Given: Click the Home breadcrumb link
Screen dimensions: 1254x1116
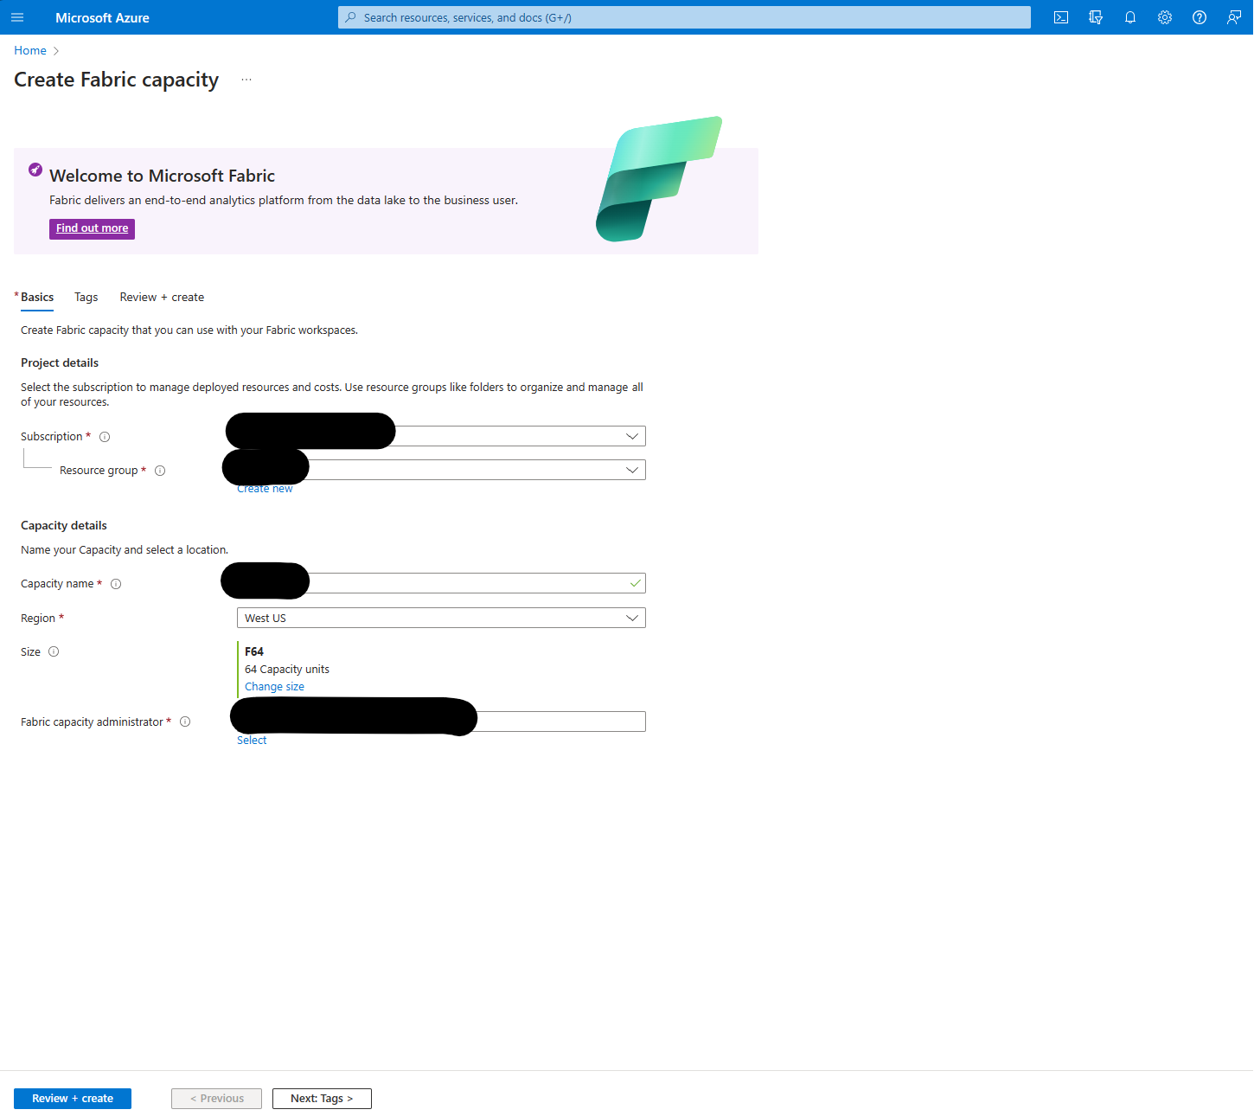Looking at the screenshot, I should [30, 50].
